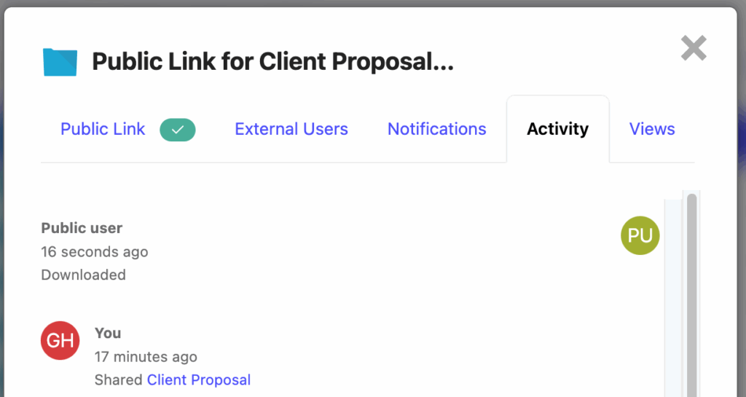Click the "17 minutes ago" timestamp
Screen dimensions: 746x397
pos(146,357)
